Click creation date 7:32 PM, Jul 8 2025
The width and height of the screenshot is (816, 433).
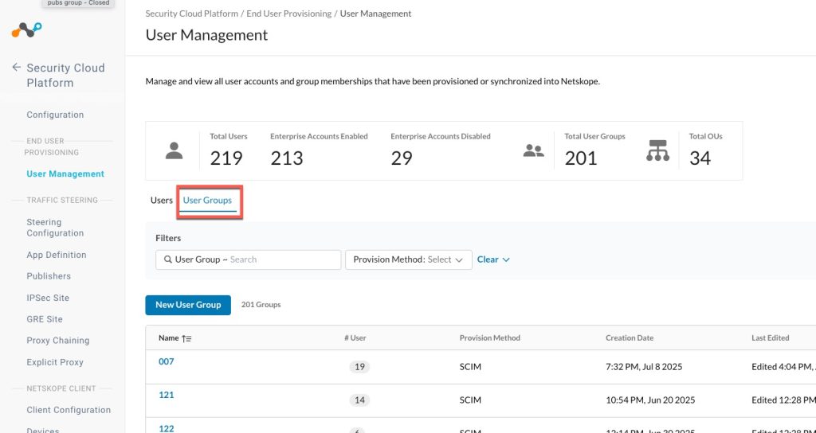tap(644, 367)
